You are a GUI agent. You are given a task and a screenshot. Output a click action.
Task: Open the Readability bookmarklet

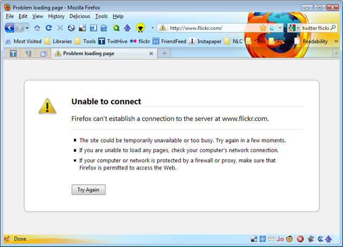click(311, 41)
